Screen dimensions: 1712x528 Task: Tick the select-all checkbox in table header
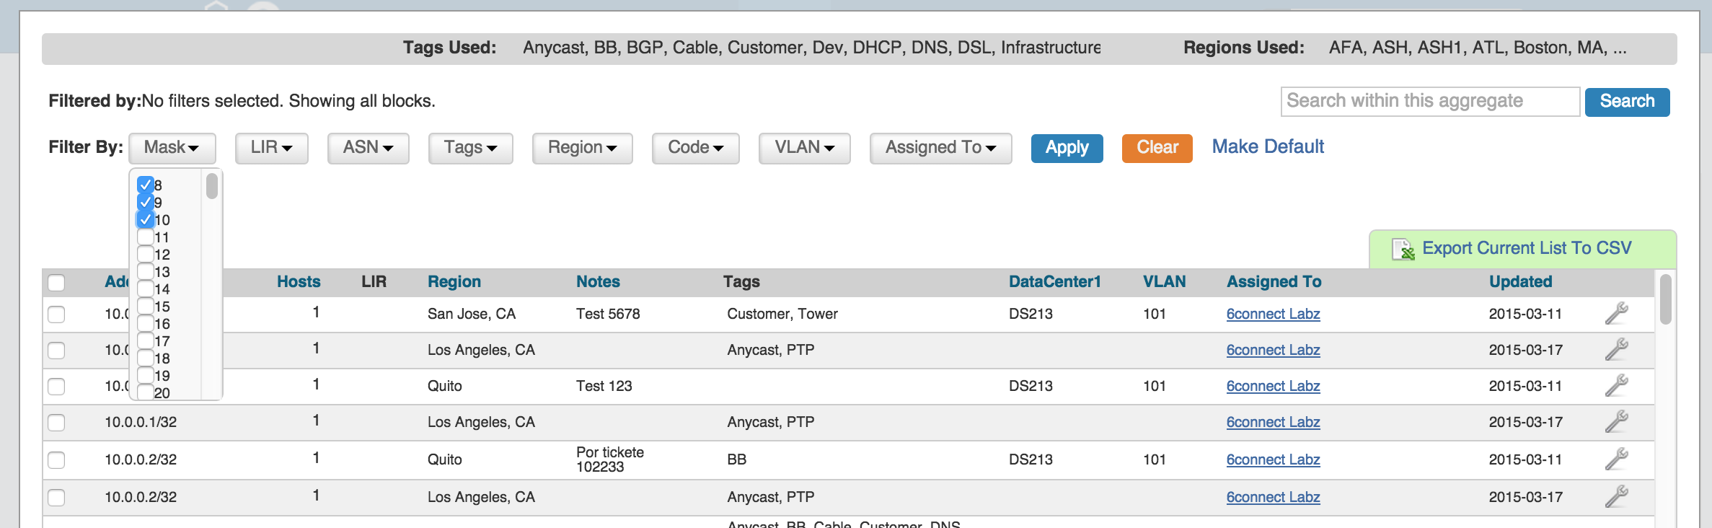click(x=56, y=282)
